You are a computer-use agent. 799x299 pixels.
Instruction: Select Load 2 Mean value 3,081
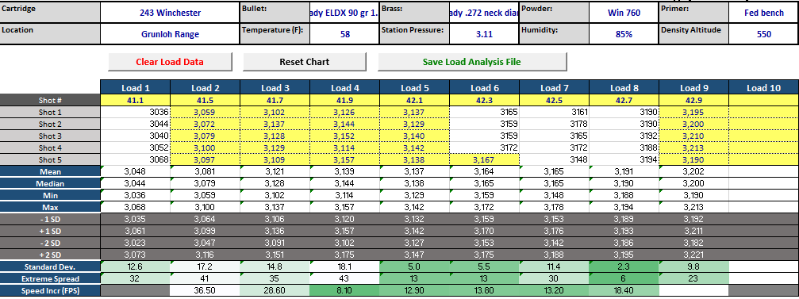(205, 171)
